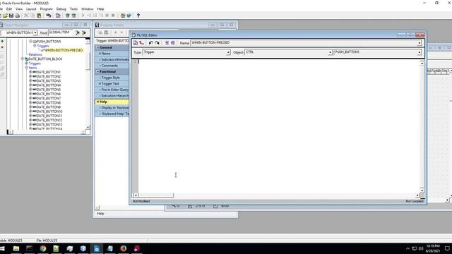Viewport: 452px width, 254px height.
Task: Click the Go debug arrow in main toolbar
Action: point(83,16)
